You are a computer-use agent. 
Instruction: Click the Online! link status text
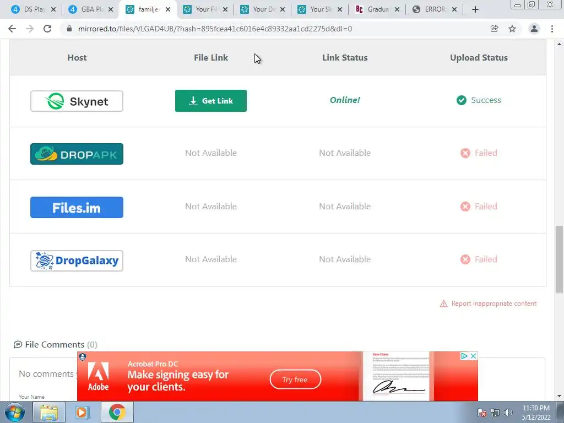pyautogui.click(x=345, y=100)
